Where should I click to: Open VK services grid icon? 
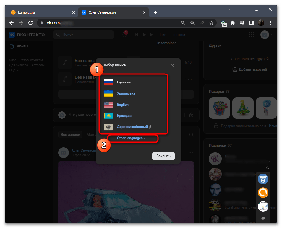[252, 35]
